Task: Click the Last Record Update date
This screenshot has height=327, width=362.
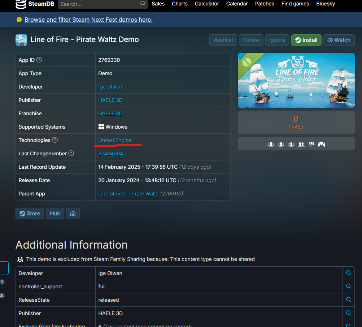Action: pyautogui.click(x=155, y=167)
